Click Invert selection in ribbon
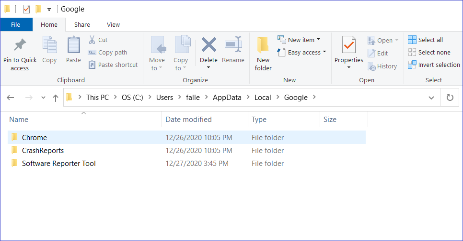The width and height of the screenshot is (463, 241). click(x=434, y=65)
